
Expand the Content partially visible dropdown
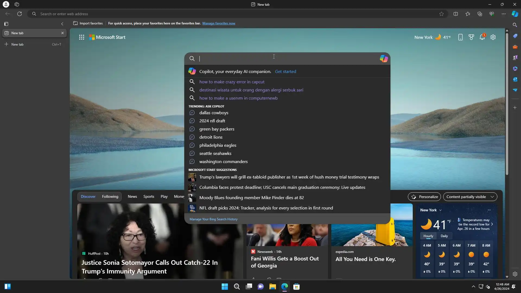pyautogui.click(x=470, y=197)
